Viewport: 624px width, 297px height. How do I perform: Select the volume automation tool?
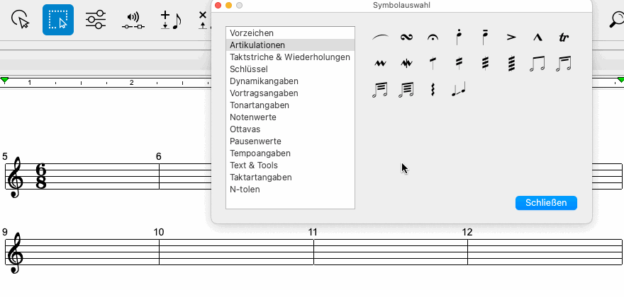coord(133,20)
